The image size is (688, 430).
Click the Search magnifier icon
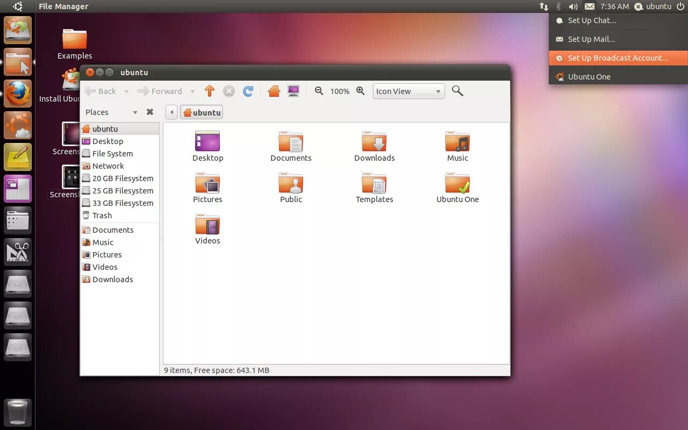click(457, 91)
